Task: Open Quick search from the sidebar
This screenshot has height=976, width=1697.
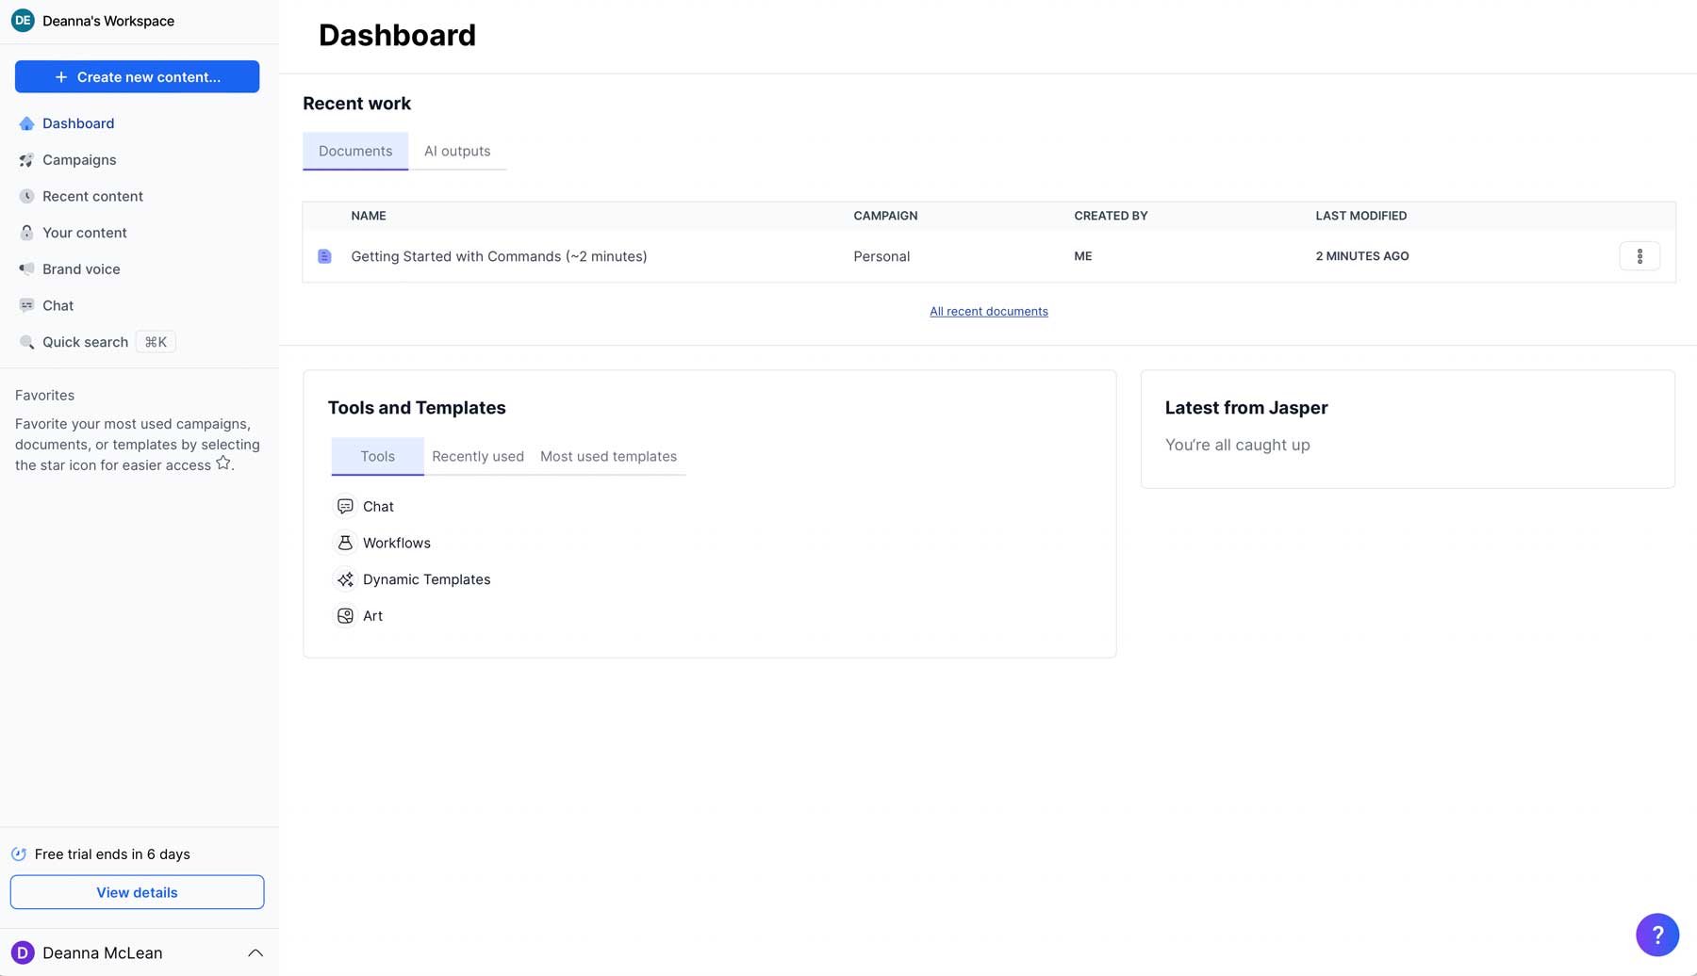Action: point(85,341)
